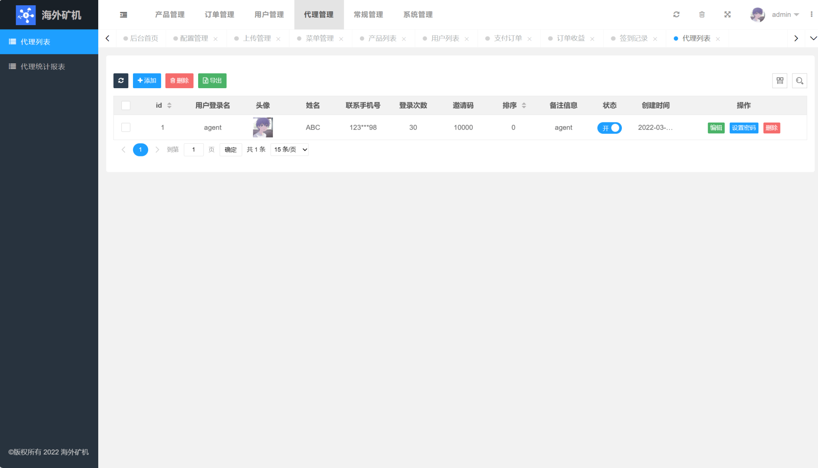Toggle fullscreen with the expand icon

click(x=727, y=15)
